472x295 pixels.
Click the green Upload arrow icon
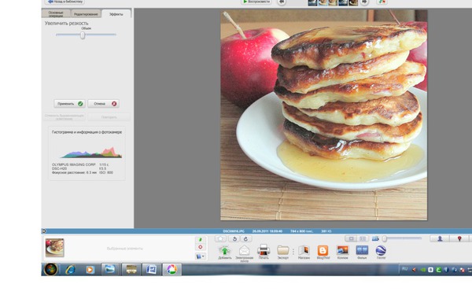point(224,250)
